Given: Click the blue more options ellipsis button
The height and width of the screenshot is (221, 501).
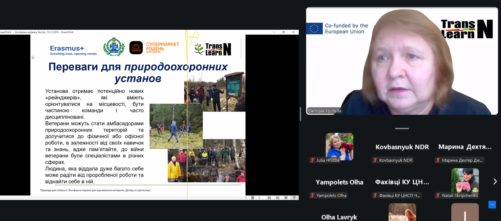Looking at the screenshot, I should coord(492,205).
